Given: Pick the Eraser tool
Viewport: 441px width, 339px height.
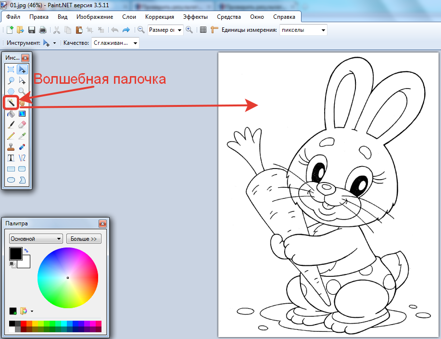Looking at the screenshot, I should pyautogui.click(x=22, y=125).
